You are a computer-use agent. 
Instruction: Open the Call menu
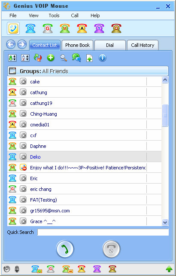tap(75, 15)
